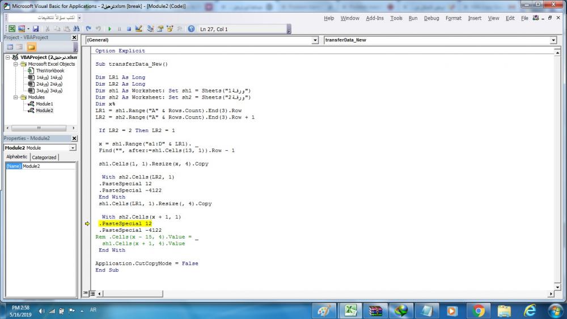The width and height of the screenshot is (567, 319).
Task: Open the Insert menu
Action: (475, 18)
